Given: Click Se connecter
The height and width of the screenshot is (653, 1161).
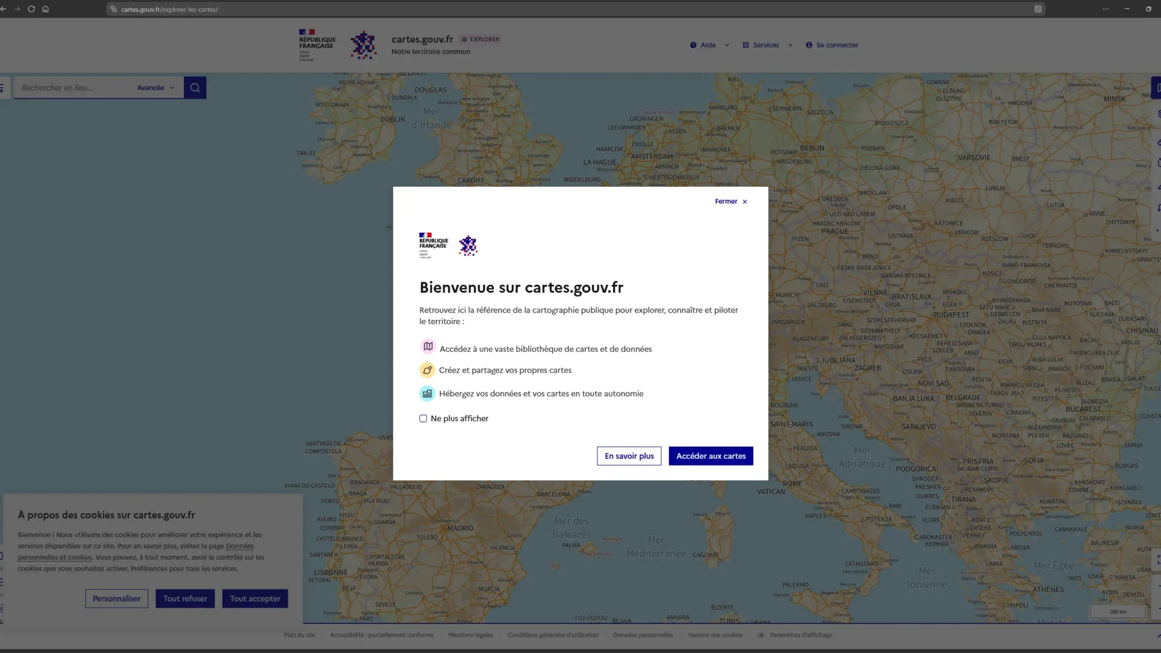Looking at the screenshot, I should coord(832,45).
